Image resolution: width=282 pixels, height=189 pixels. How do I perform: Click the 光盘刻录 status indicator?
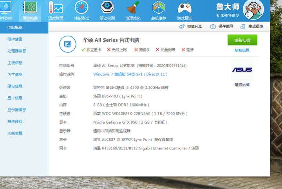click(165, 50)
